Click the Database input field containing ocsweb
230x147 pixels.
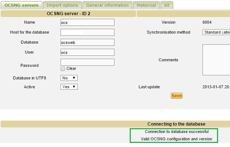click(x=87, y=42)
